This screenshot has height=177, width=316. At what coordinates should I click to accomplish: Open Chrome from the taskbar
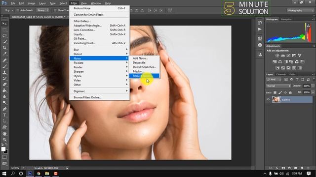39,174
